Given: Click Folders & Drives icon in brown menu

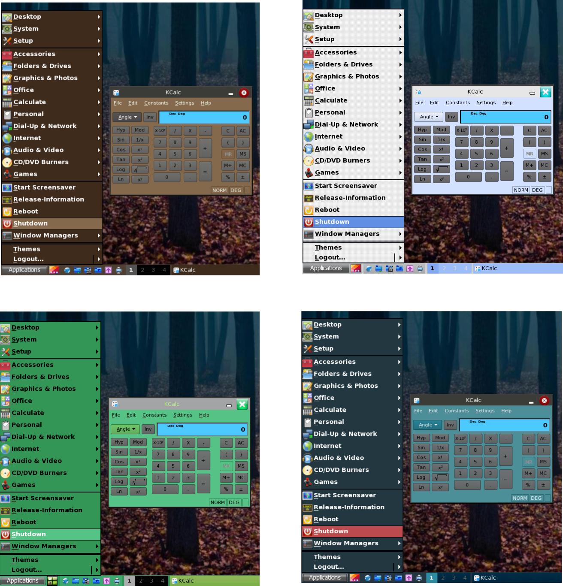Looking at the screenshot, I should pos(7,66).
